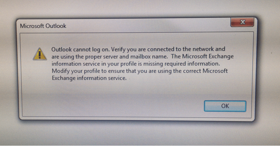Click the 'Outlook cannot log on' sentence
Image resolution: width=280 pixels, height=146 pixels.
pyautogui.click(x=81, y=49)
